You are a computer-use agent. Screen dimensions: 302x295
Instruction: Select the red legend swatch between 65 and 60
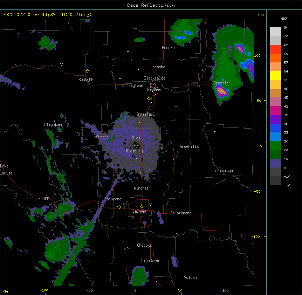coord(275,49)
